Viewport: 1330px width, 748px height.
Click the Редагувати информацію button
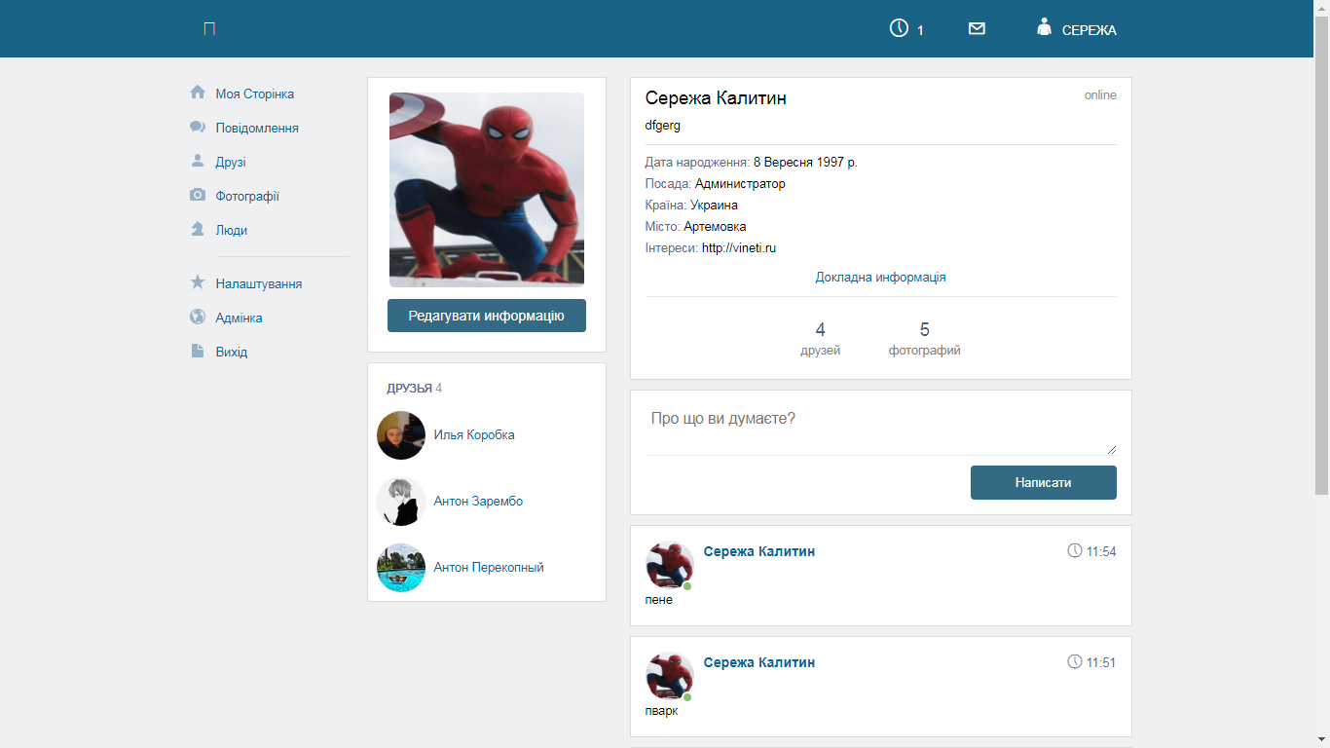click(x=487, y=316)
